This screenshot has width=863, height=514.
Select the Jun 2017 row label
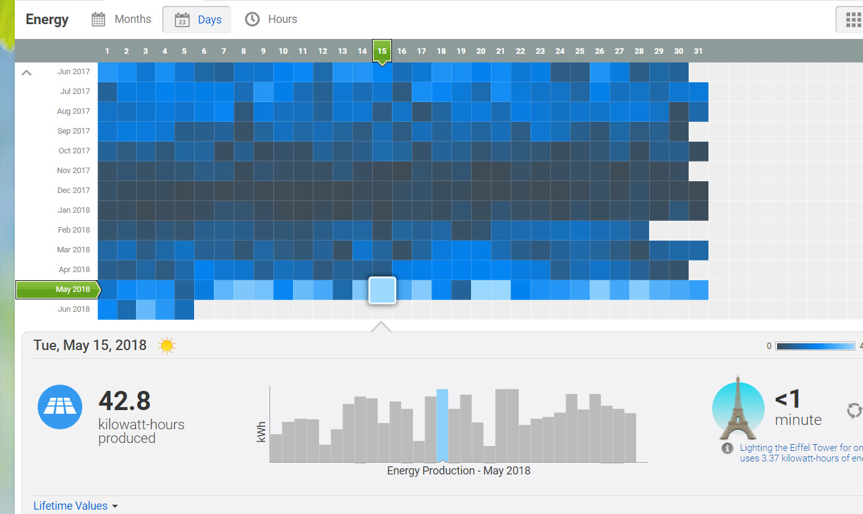[74, 72]
